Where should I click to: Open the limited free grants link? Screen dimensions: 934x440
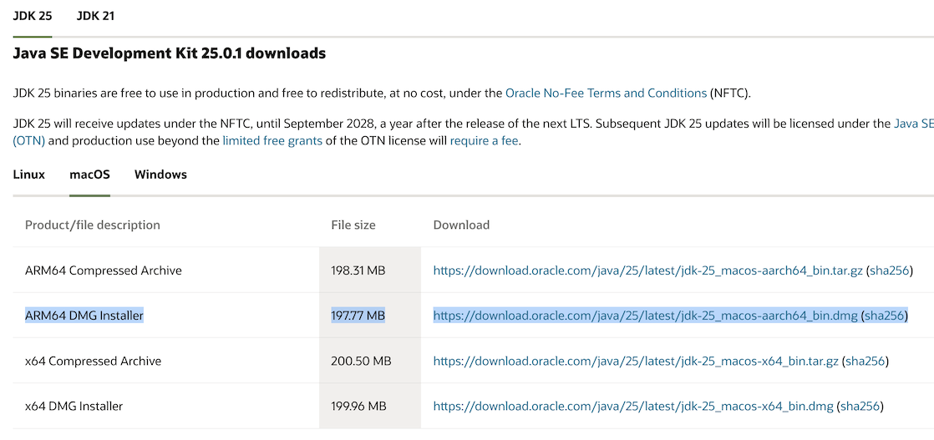pyautogui.click(x=272, y=141)
